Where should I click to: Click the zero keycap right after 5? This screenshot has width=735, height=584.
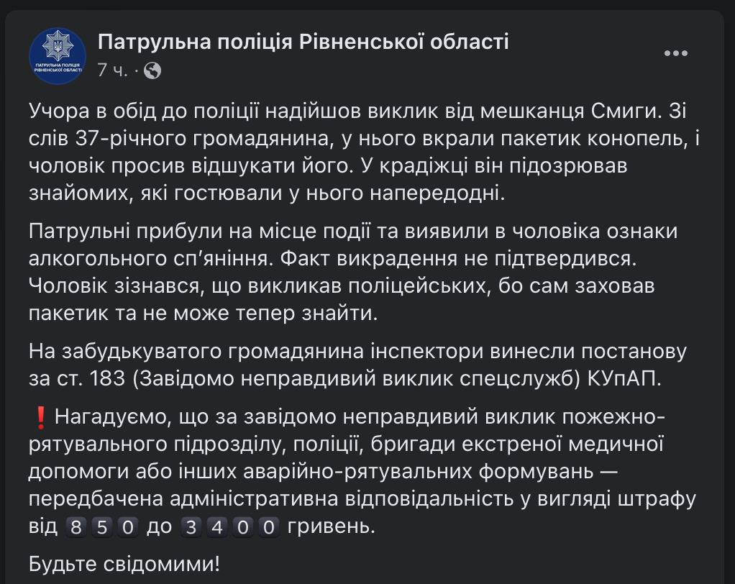[x=128, y=527]
